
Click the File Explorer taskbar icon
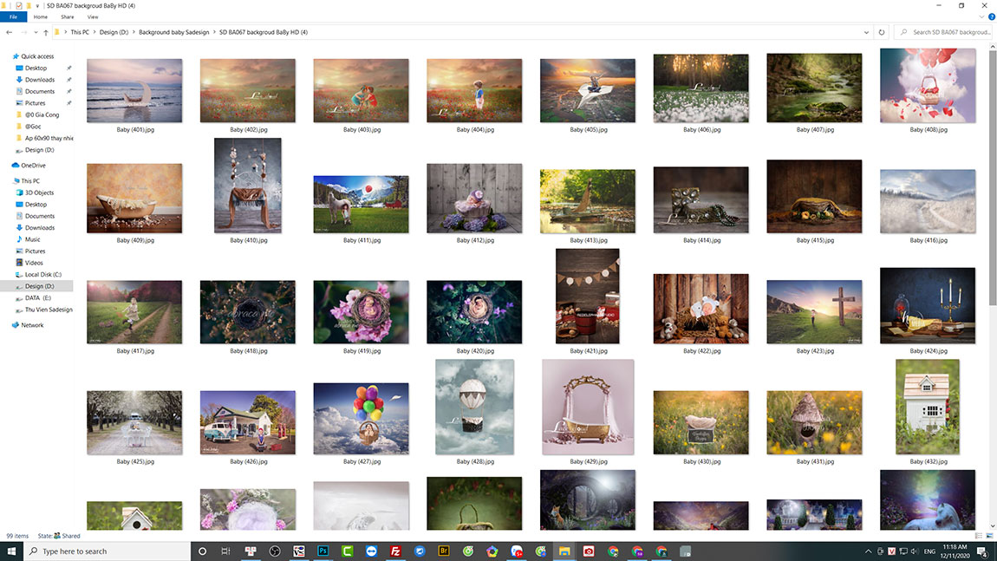564,551
